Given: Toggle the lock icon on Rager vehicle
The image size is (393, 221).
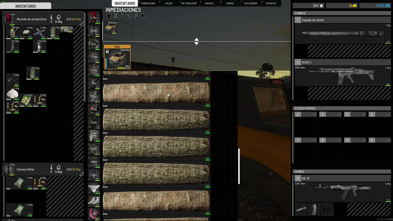Looking at the screenshot, I should click(x=107, y=51).
